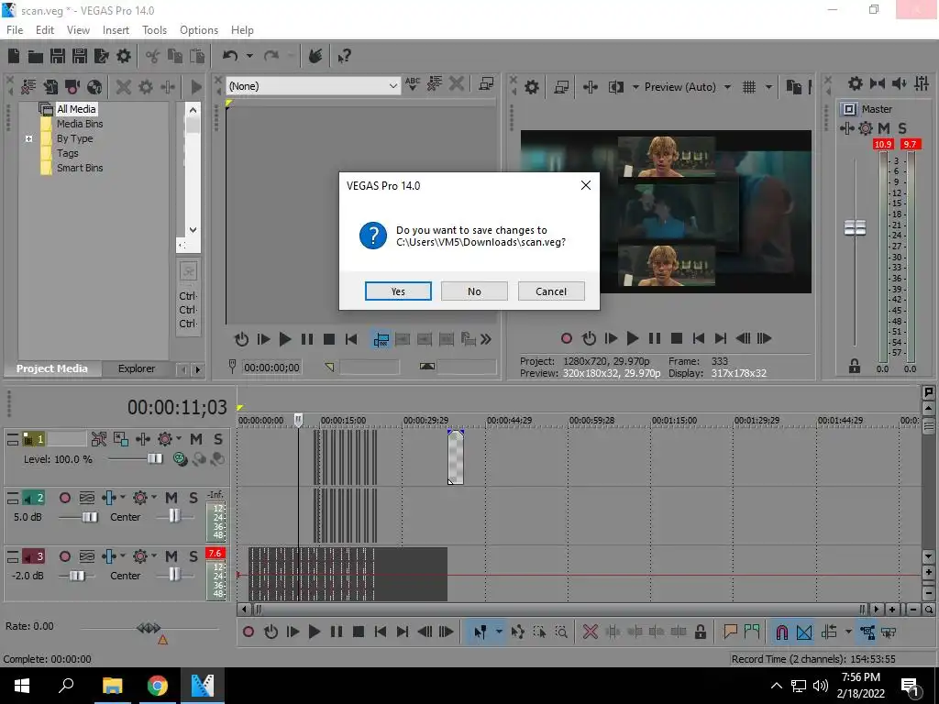Select the Media Bins folder
939x704 pixels.
(80, 124)
